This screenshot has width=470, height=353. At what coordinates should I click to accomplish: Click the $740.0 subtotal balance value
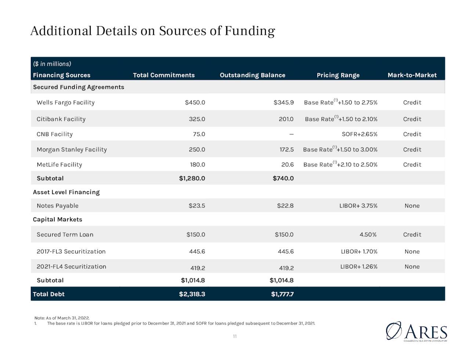pos(283,178)
